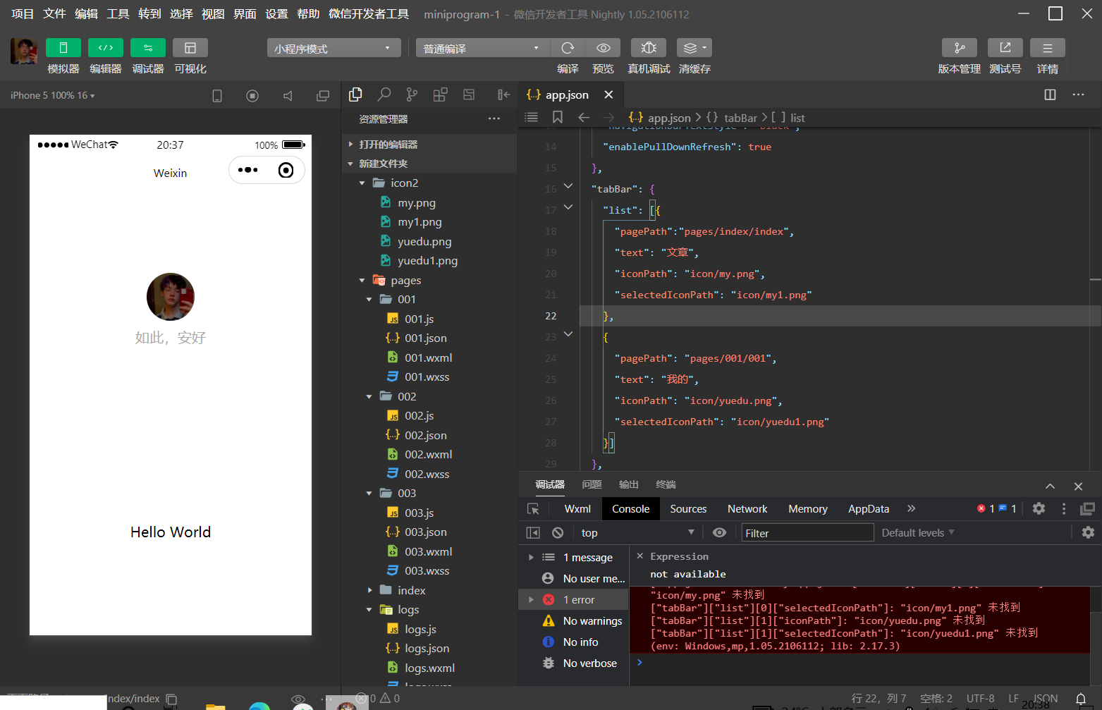The width and height of the screenshot is (1102, 710).
Task: Open the 工具 menu
Action: pos(118,14)
